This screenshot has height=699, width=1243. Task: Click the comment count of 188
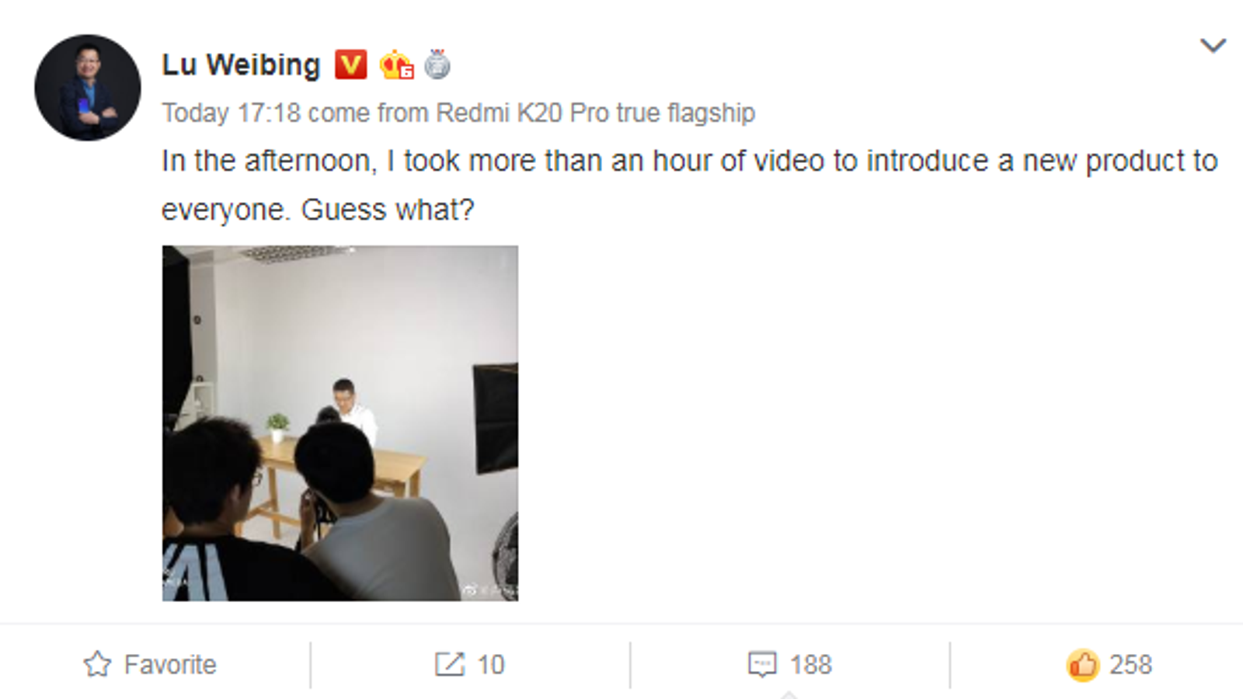(811, 665)
